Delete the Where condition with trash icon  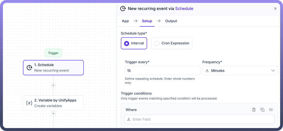tap(254, 110)
